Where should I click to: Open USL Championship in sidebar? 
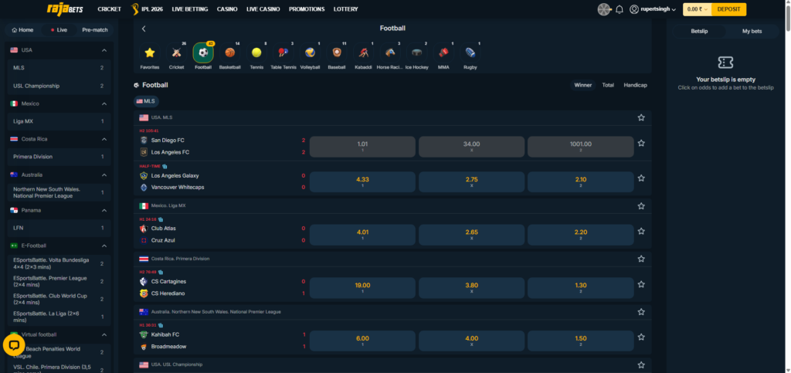tap(59, 86)
